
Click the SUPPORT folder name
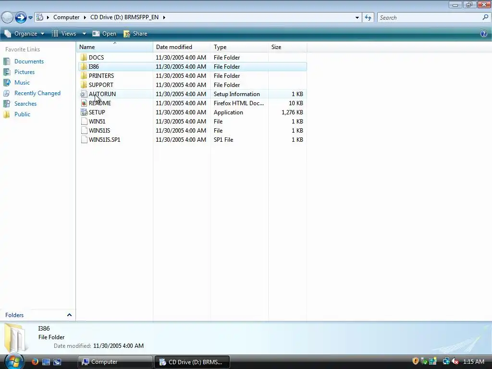101,85
